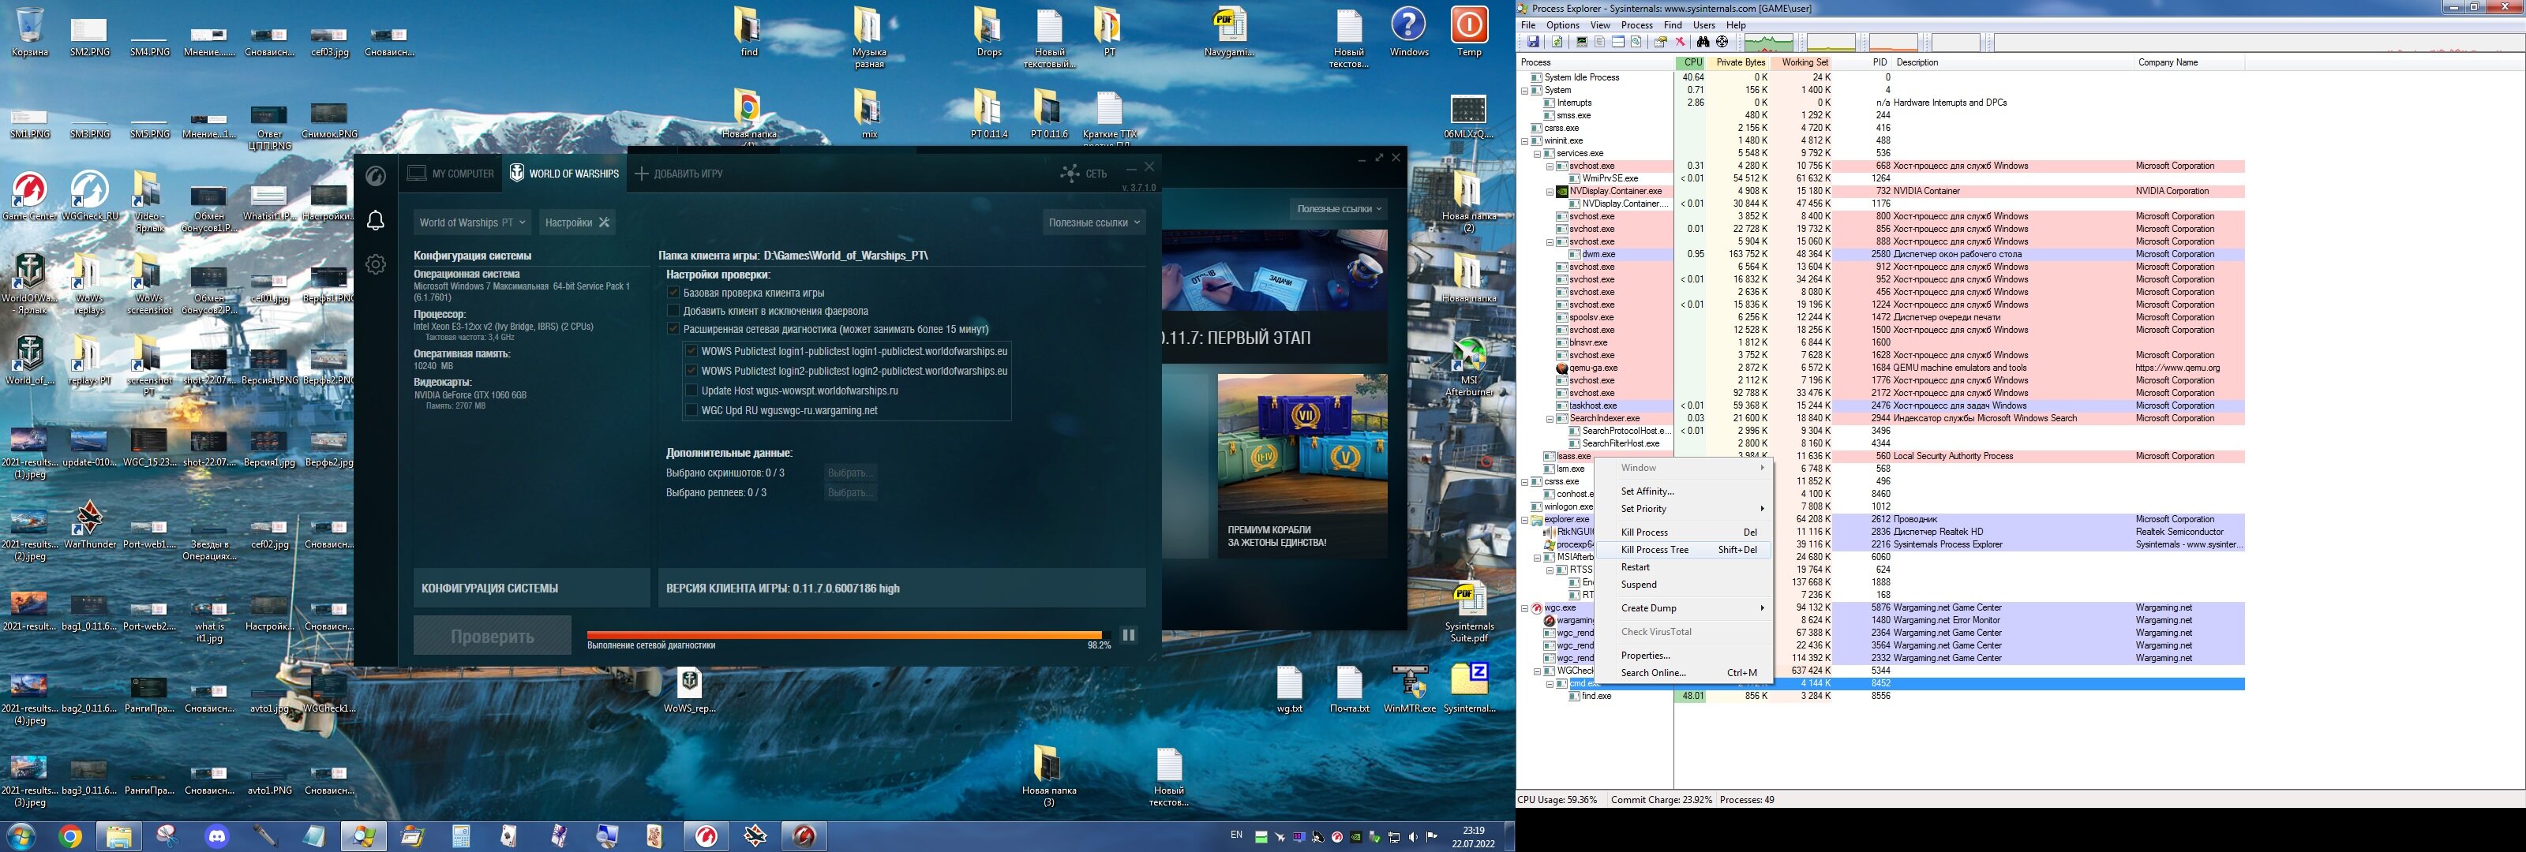Toggle WOWS Publictest login1-publictest checkbox
2526x852 pixels.
pyautogui.click(x=691, y=351)
